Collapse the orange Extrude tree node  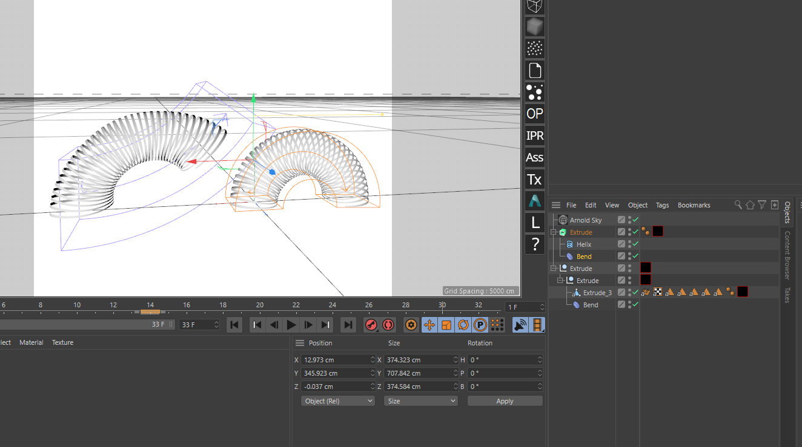[553, 232]
